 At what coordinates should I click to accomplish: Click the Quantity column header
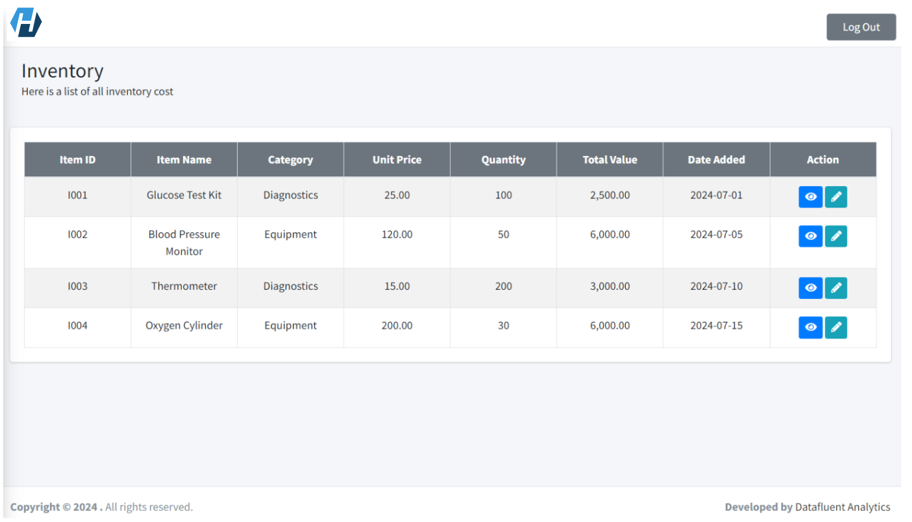tap(503, 160)
